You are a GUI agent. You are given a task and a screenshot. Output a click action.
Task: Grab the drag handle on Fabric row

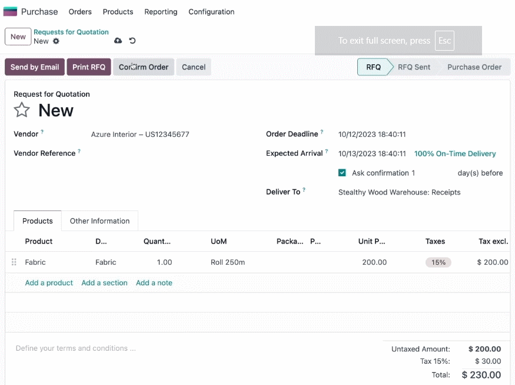(x=14, y=262)
